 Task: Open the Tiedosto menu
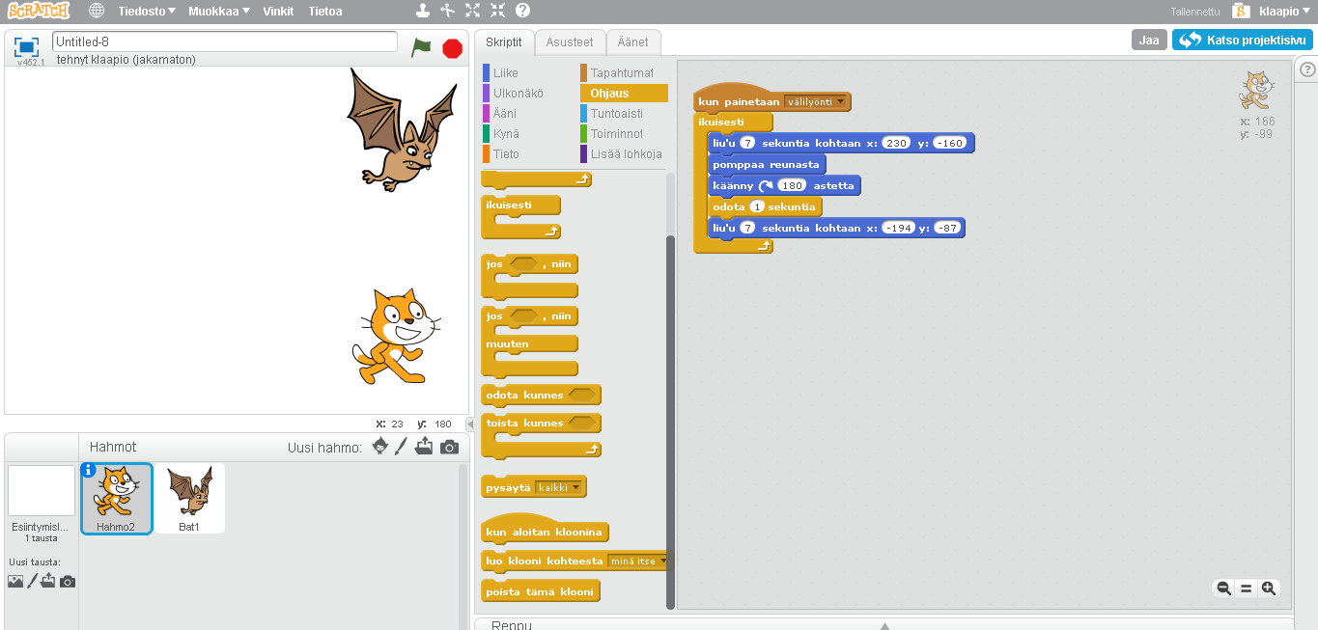pyautogui.click(x=146, y=12)
